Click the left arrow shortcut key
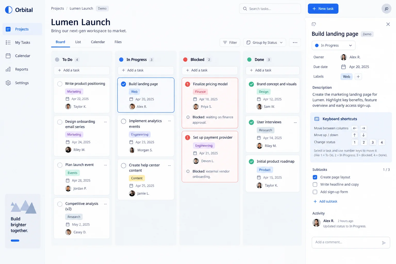 point(355,128)
